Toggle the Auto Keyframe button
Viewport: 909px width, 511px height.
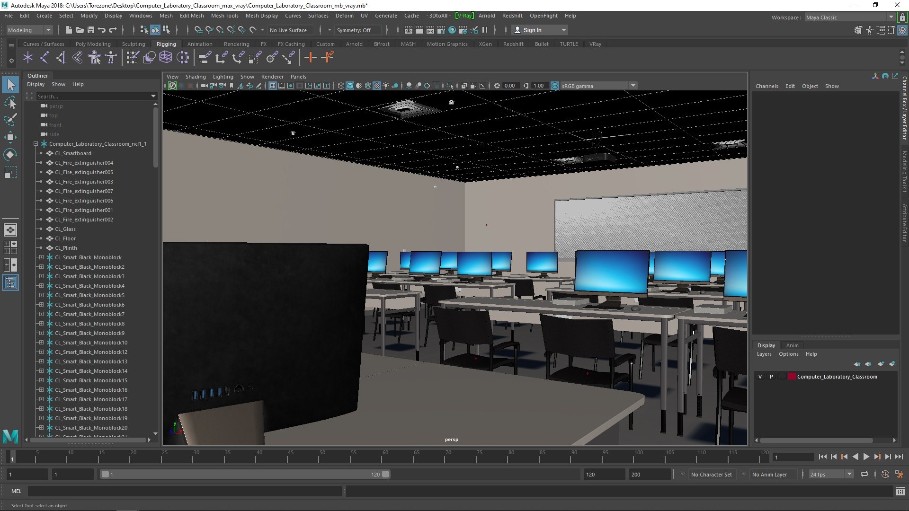click(x=885, y=474)
